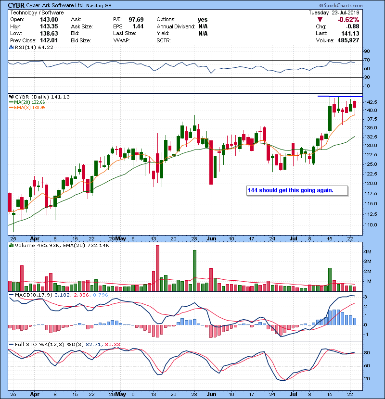
Task: Click the P/E value 97.69
Action: pyautogui.click(x=136, y=20)
